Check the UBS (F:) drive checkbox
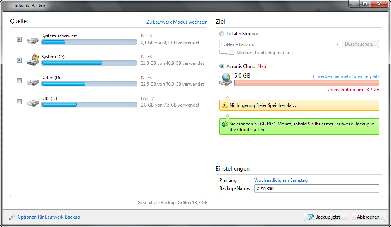 coord(19,102)
